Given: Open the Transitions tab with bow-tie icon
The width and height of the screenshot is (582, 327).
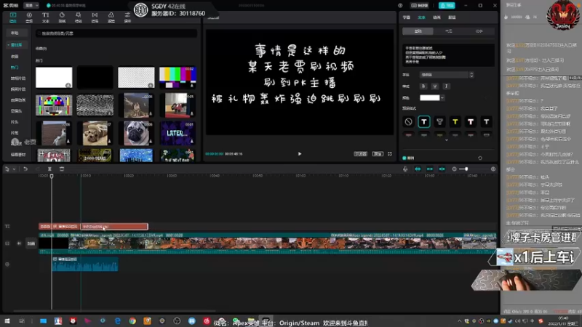Looking at the screenshot, I should 95,17.
